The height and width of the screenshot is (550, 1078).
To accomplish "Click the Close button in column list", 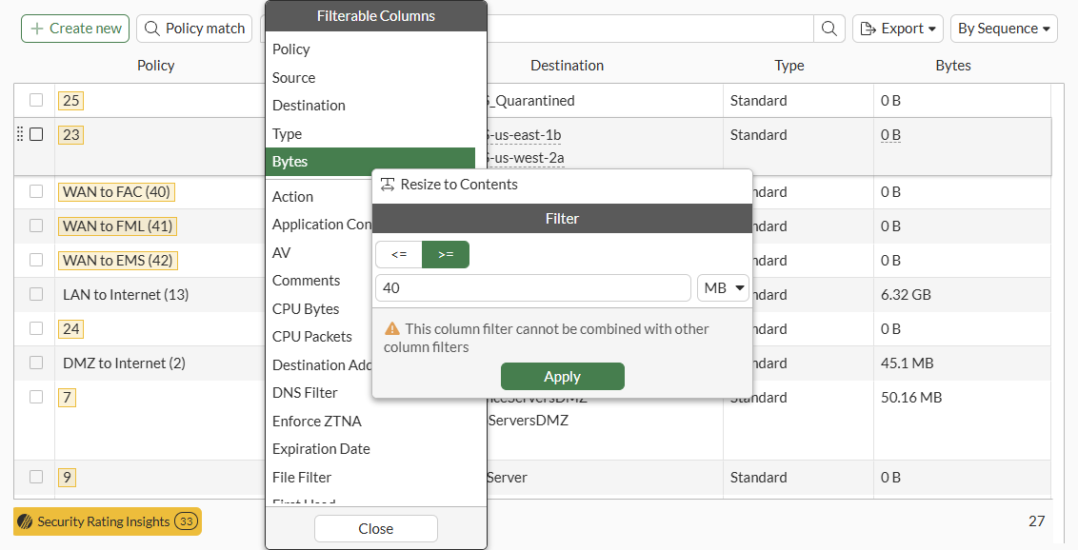I will coord(376,528).
